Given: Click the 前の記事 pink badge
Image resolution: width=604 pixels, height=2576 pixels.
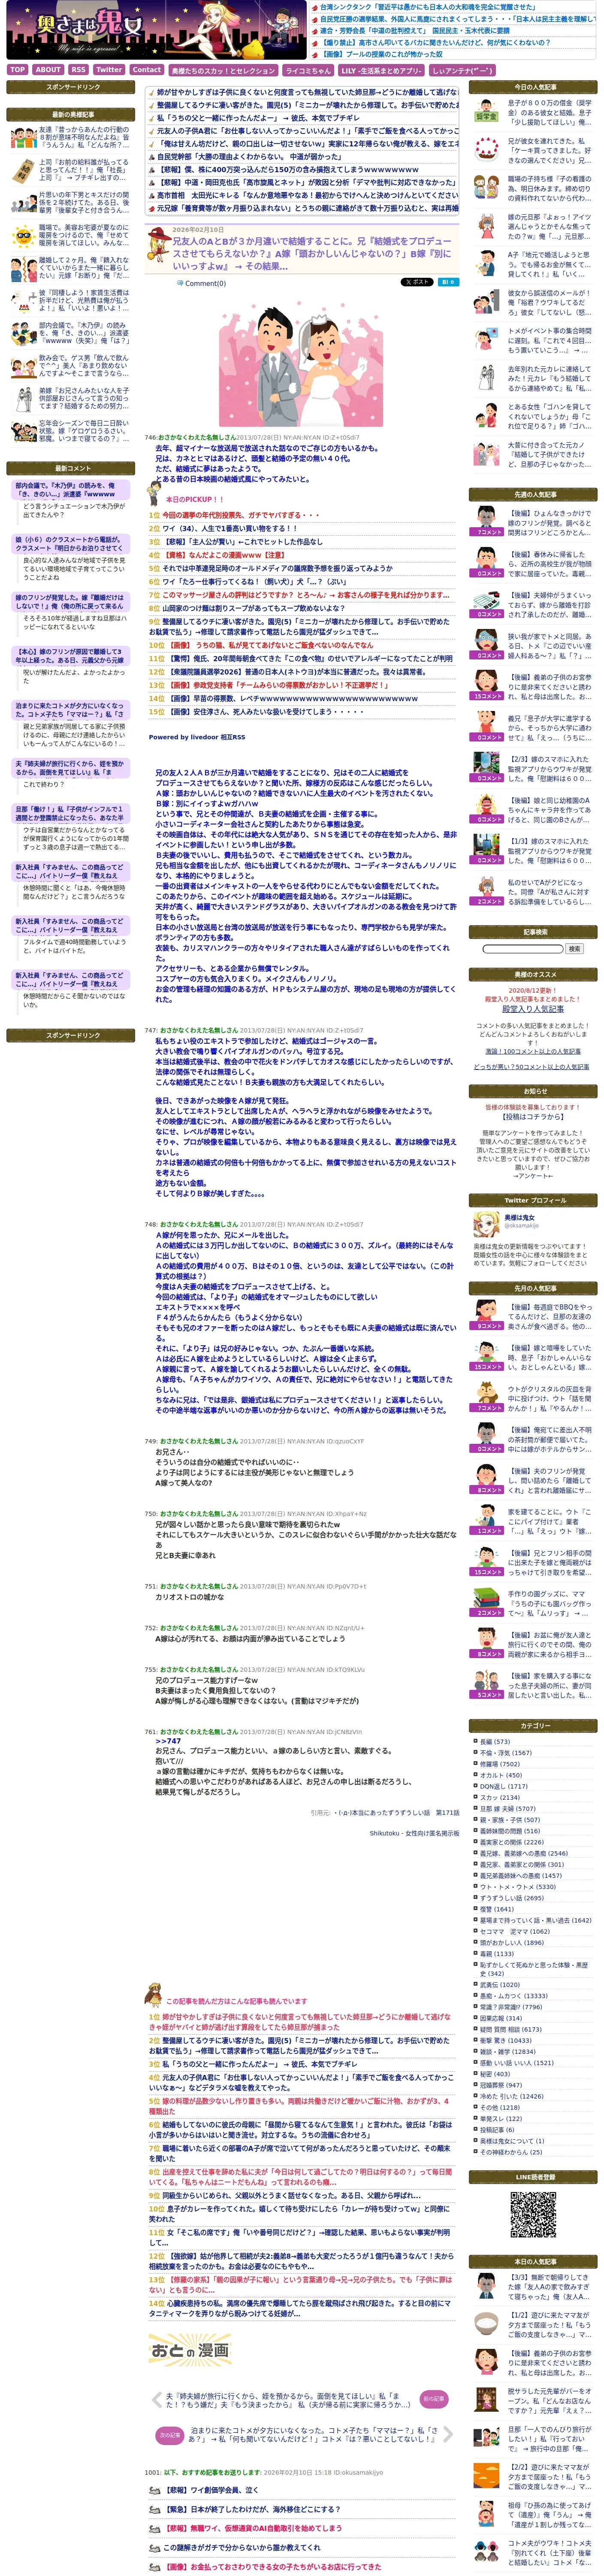Looking at the screenshot, I should tap(433, 2399).
